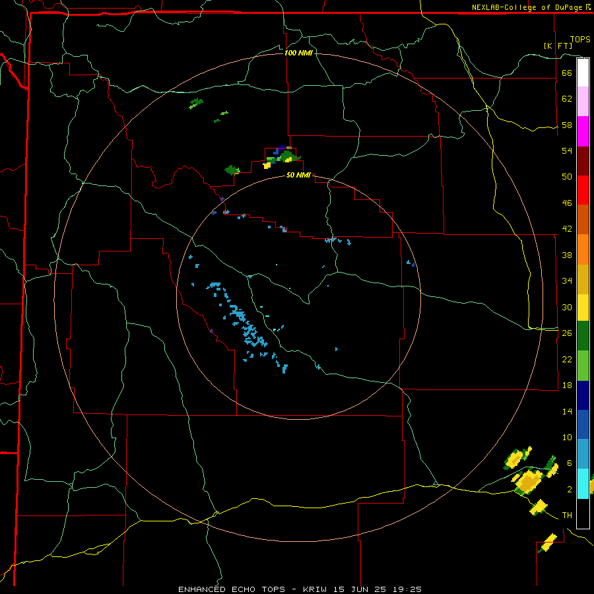This screenshot has height=594, width=594.
Task: Click the bright red legend swatch
Action: coord(583,190)
